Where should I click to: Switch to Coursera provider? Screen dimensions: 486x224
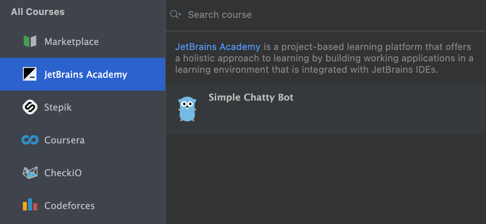(83, 140)
